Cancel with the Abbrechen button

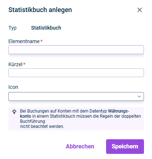pos(80,146)
